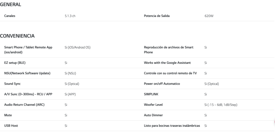The height and width of the screenshot is (134, 275).
Task: Select the GENERAL section heading
Action: pyautogui.click(x=10, y=5)
